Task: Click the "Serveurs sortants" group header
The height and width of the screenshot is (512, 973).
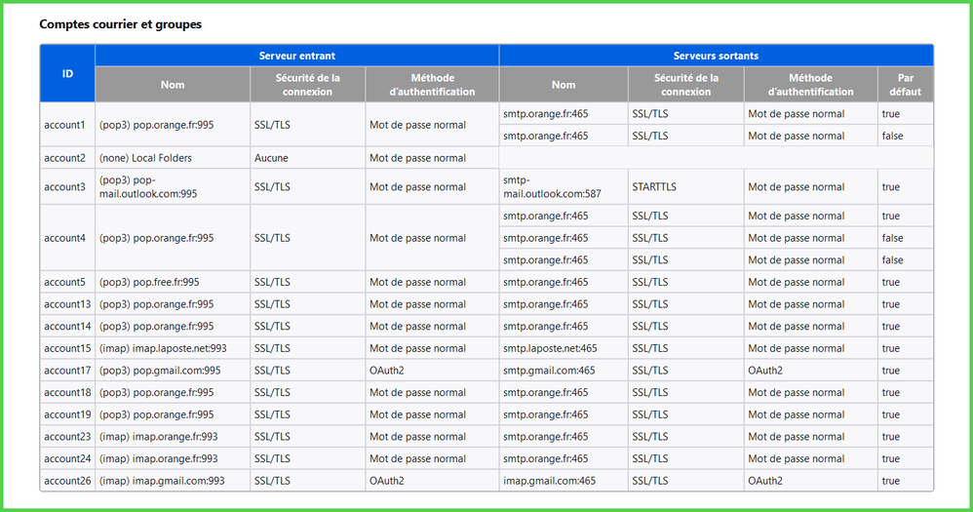Action: pos(716,56)
